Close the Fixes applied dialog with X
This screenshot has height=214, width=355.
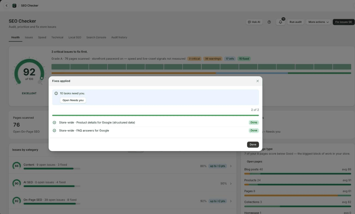click(x=257, y=81)
